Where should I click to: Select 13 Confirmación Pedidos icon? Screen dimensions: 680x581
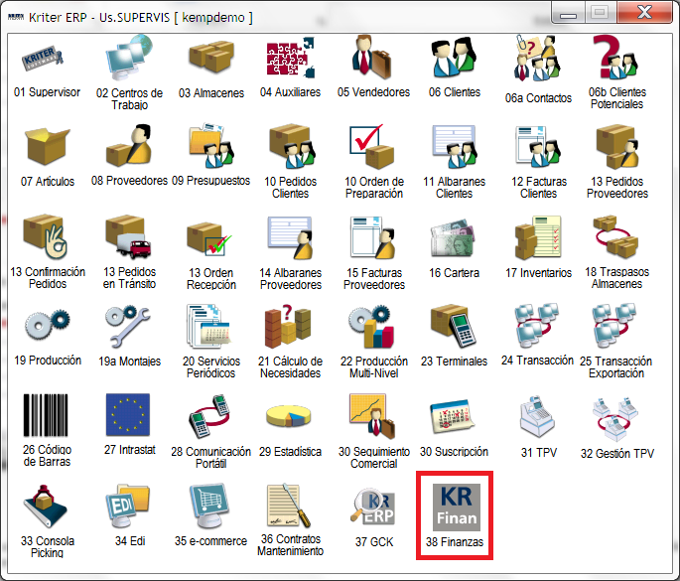pos(46,236)
